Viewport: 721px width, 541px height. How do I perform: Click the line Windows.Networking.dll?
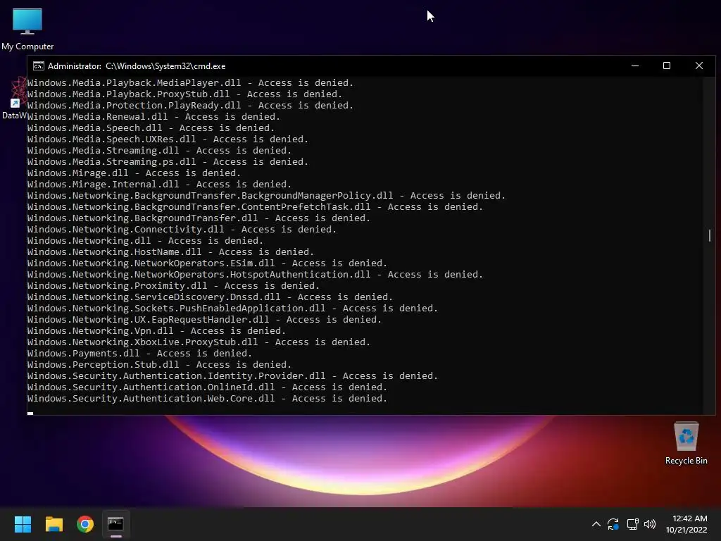(x=145, y=241)
